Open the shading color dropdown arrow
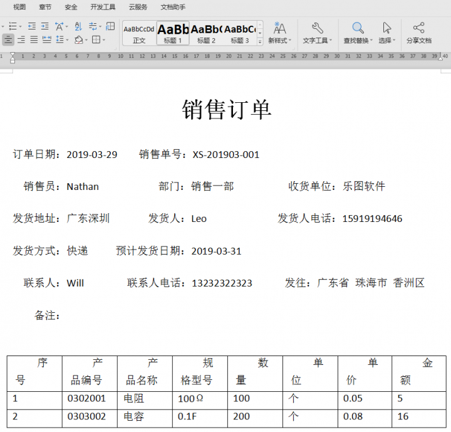The image size is (451, 432). point(86,40)
